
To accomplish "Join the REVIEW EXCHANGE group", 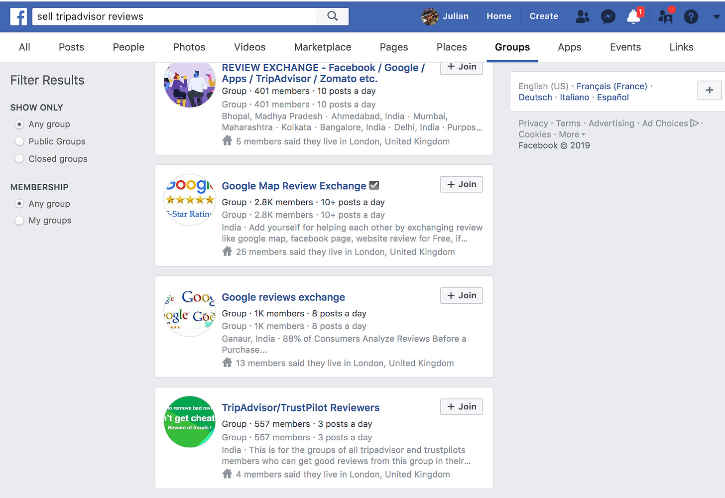I will (x=462, y=68).
